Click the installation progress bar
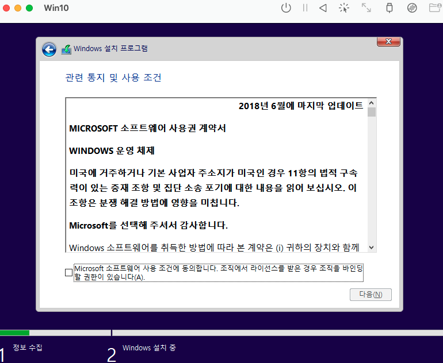 (221, 333)
